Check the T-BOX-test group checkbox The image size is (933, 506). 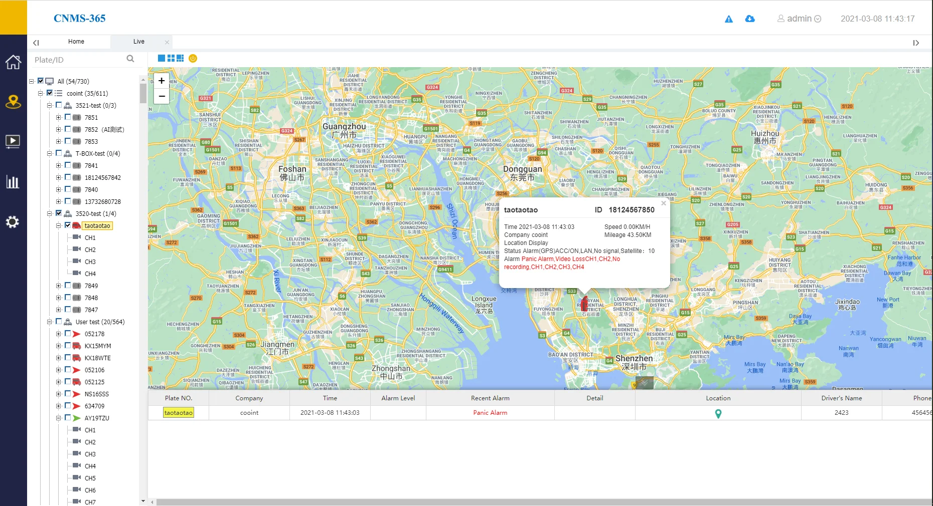[x=59, y=153]
